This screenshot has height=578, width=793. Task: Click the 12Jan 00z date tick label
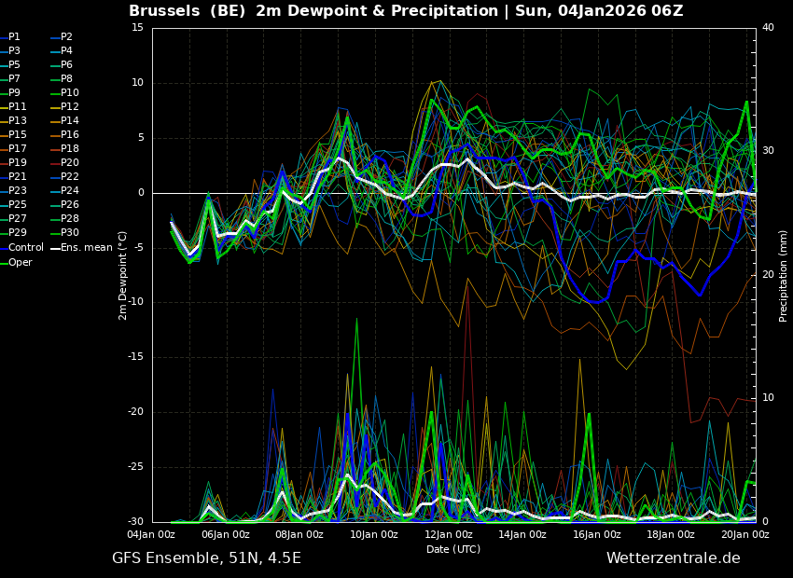(x=448, y=534)
